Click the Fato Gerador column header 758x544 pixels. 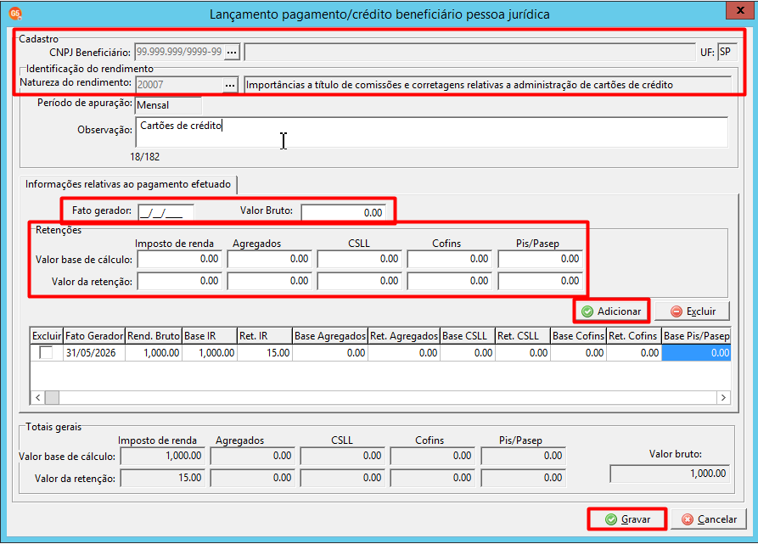94,336
